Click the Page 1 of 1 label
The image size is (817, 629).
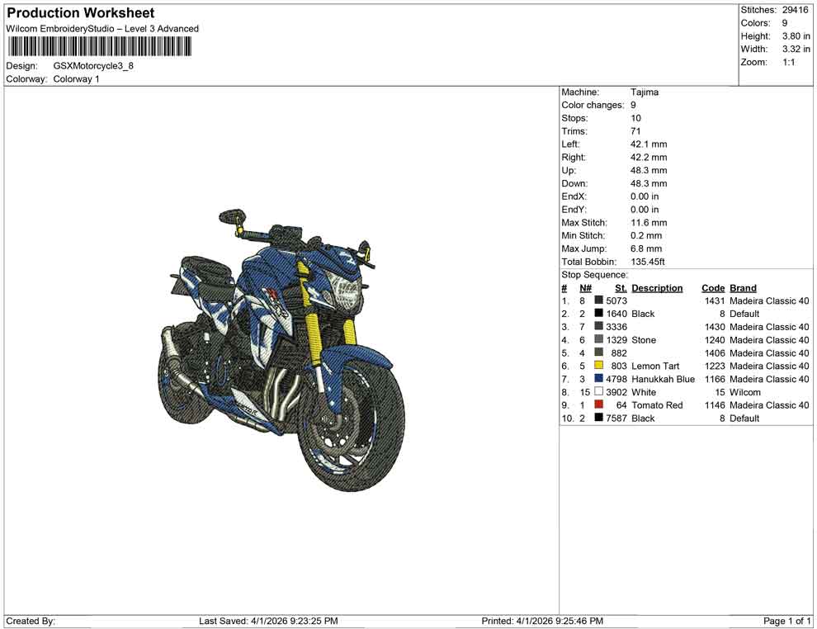(784, 621)
